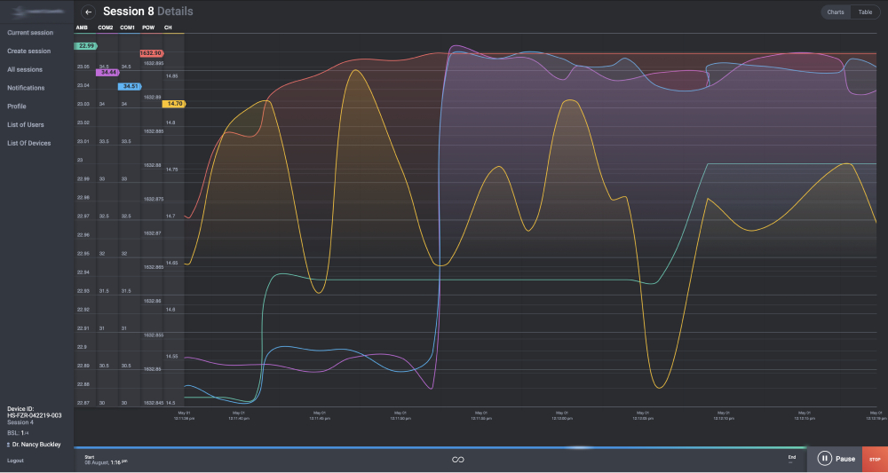This screenshot has width=888, height=473.
Task: Click the Logout link
Action: [x=15, y=461]
